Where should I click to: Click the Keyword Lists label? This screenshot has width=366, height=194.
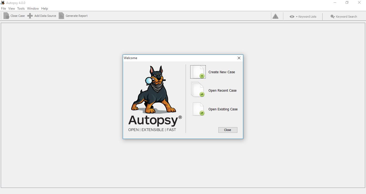coord(307,17)
